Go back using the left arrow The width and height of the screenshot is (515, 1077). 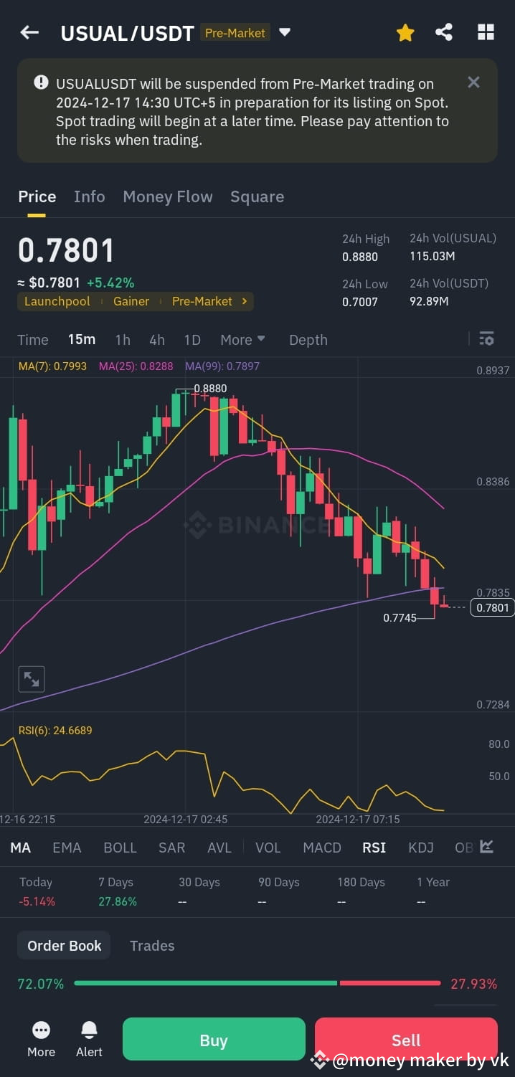(x=29, y=32)
